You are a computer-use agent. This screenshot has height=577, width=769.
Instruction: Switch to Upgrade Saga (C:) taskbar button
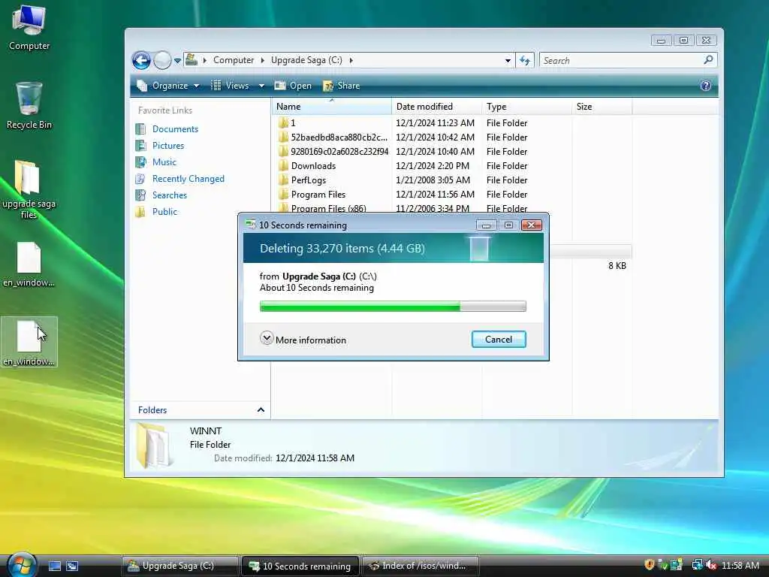tap(179, 566)
